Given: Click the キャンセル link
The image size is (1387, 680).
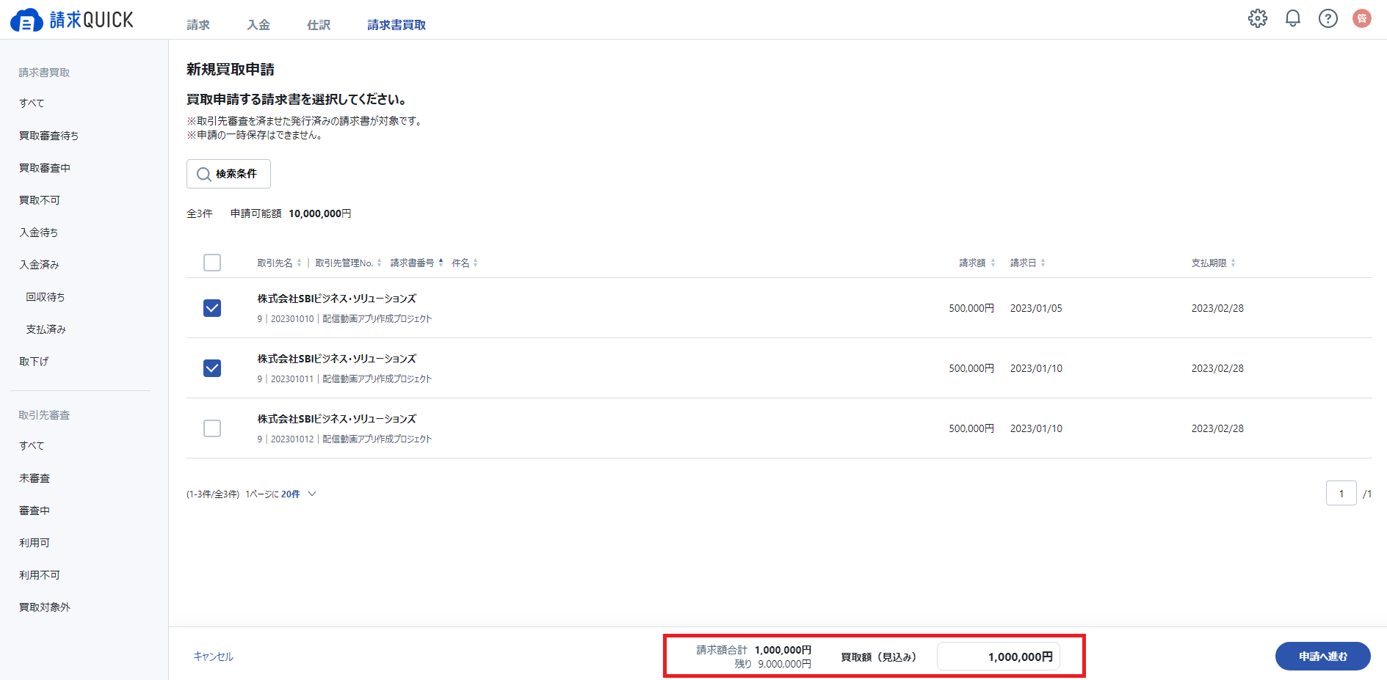Looking at the screenshot, I should pos(214,657).
